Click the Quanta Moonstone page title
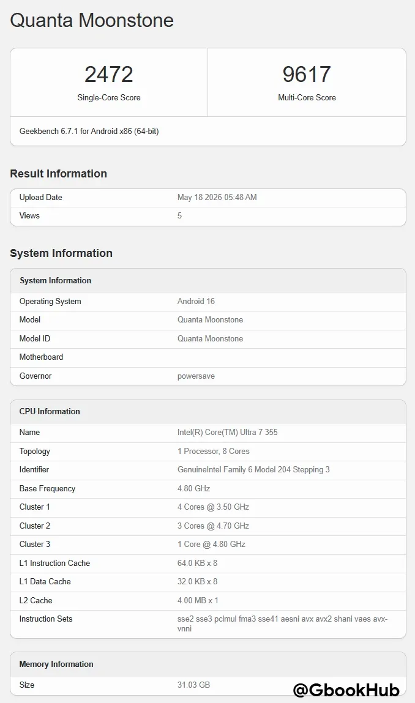Viewport: 415px width, 703px height. (92, 21)
